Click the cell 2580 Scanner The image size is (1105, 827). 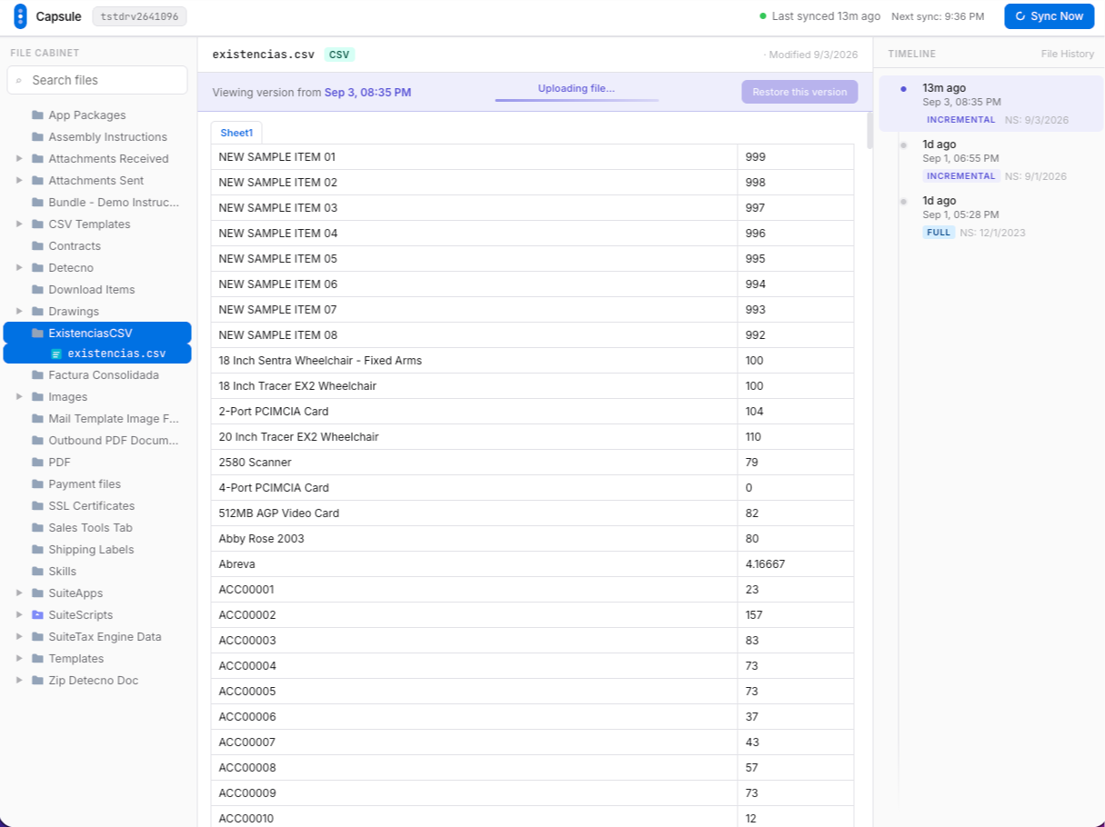(474, 463)
